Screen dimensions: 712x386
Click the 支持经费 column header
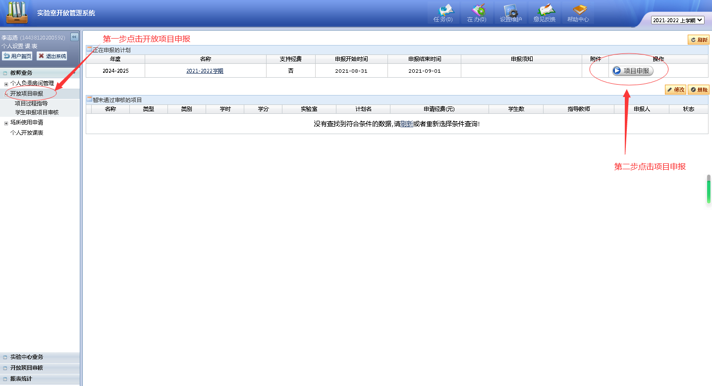[x=291, y=59]
